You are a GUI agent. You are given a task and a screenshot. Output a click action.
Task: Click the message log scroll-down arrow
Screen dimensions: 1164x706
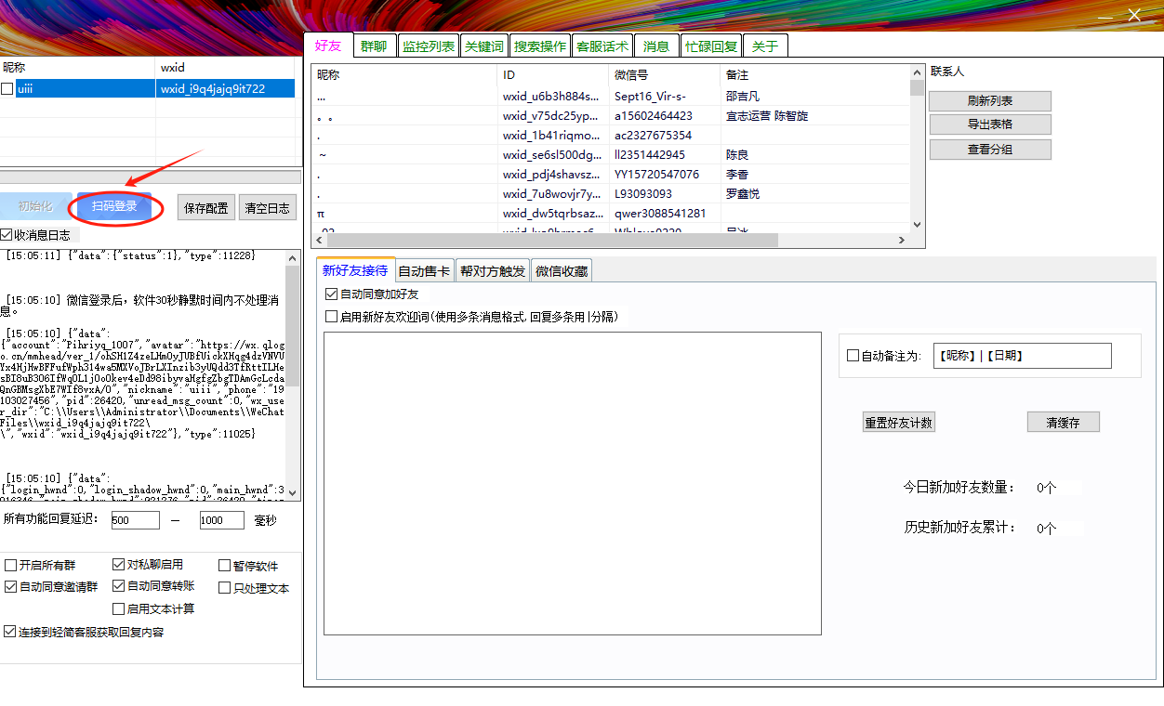(x=293, y=492)
